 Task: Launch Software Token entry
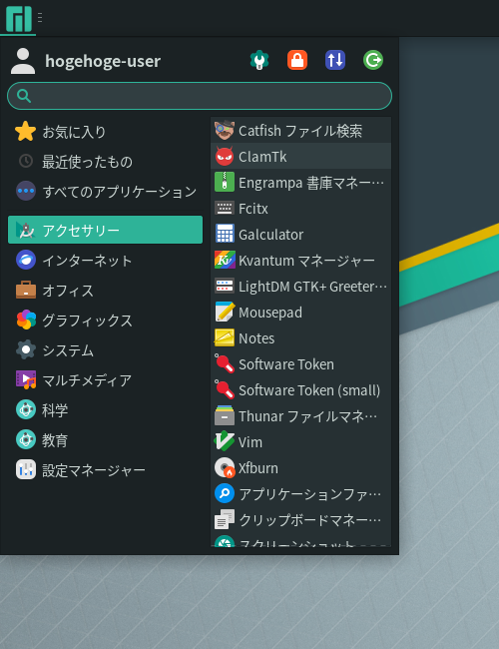tap(300, 364)
